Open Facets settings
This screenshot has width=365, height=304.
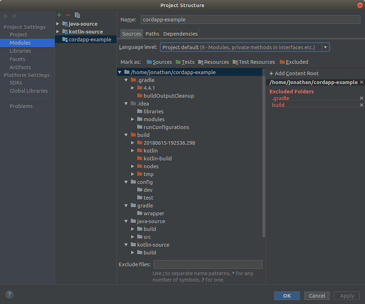[x=17, y=59]
